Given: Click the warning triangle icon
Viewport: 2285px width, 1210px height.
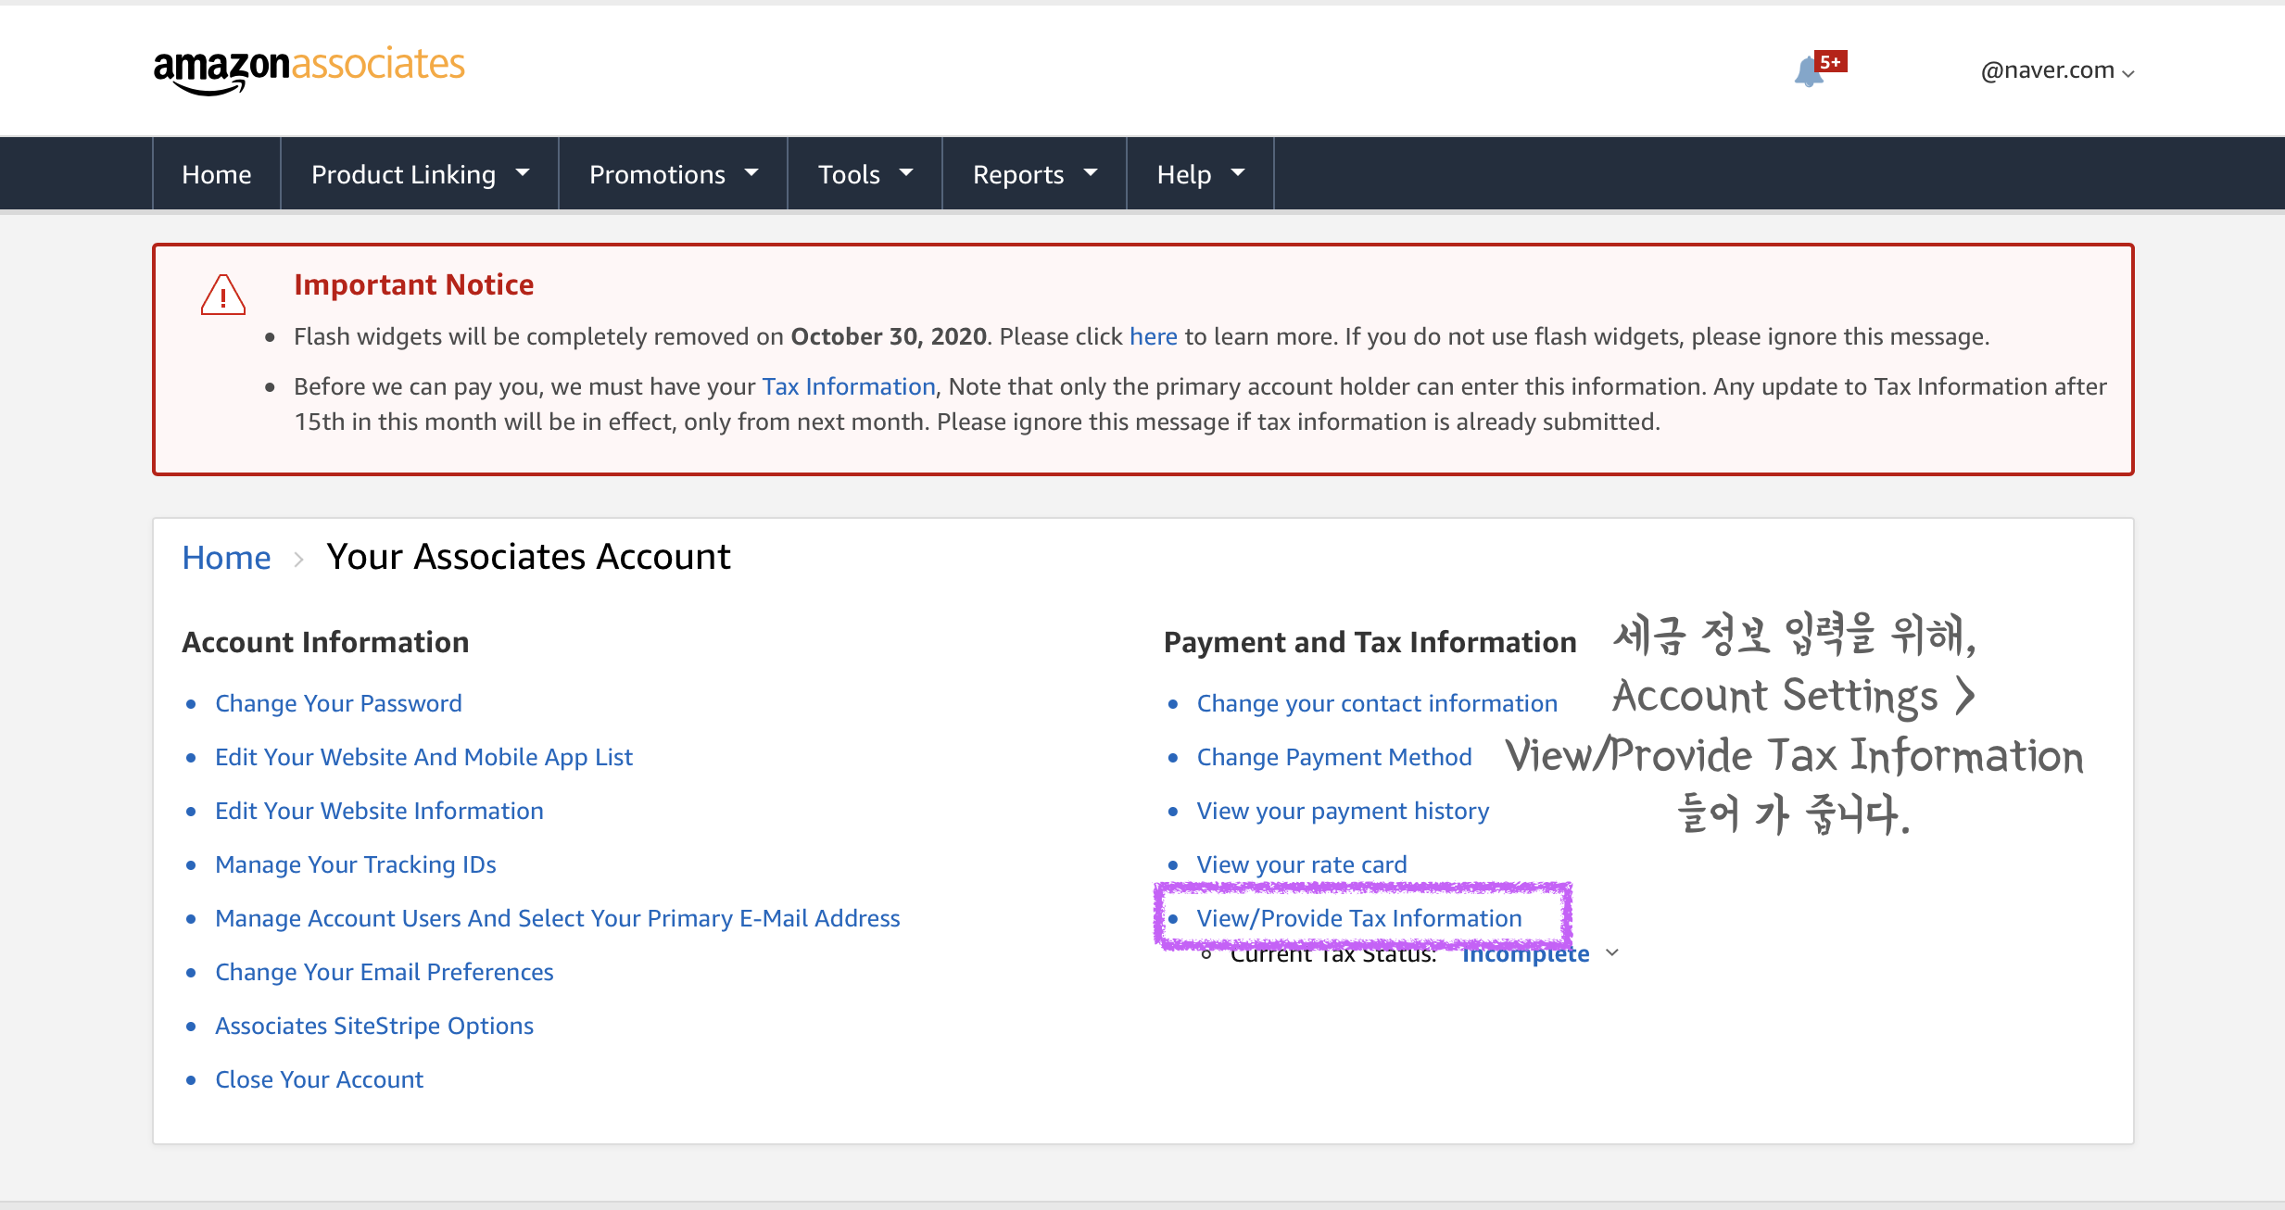Looking at the screenshot, I should (222, 296).
